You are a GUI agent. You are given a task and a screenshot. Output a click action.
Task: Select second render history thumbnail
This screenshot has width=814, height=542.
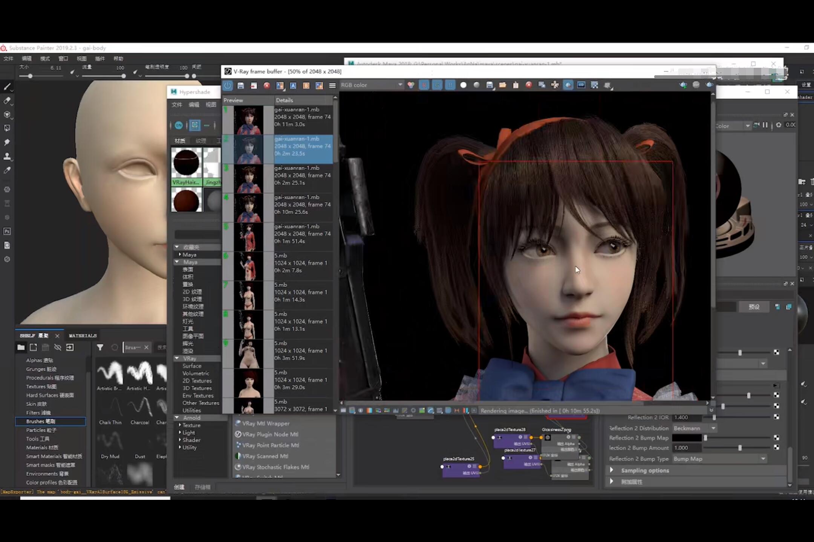click(248, 149)
